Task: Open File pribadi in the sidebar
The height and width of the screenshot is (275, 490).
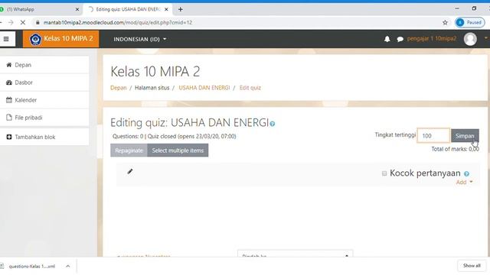Action: [x=44, y=118]
